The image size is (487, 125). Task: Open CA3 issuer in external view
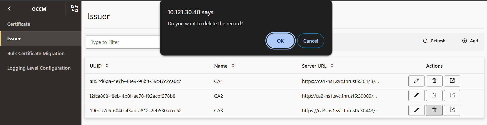coord(452,110)
